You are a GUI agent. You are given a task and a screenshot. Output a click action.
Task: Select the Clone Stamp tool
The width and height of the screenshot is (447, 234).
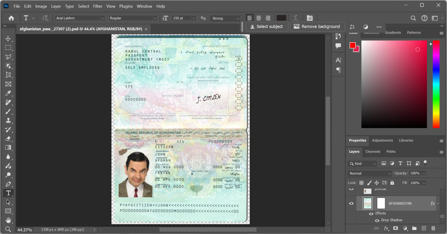(x=8, y=120)
